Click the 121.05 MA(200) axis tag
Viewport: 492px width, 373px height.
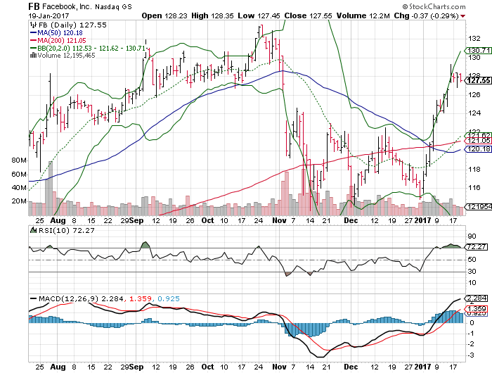pos(479,141)
